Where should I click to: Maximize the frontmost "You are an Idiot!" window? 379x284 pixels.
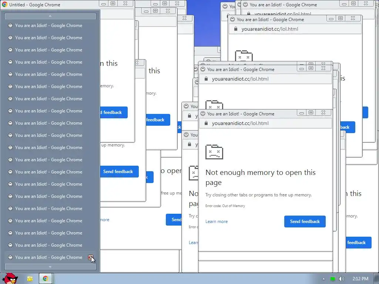(x=311, y=112)
